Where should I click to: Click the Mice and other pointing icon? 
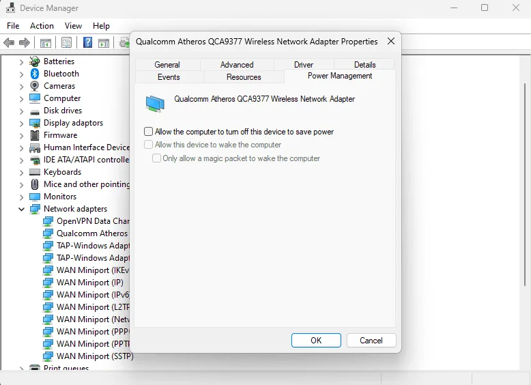pos(35,184)
